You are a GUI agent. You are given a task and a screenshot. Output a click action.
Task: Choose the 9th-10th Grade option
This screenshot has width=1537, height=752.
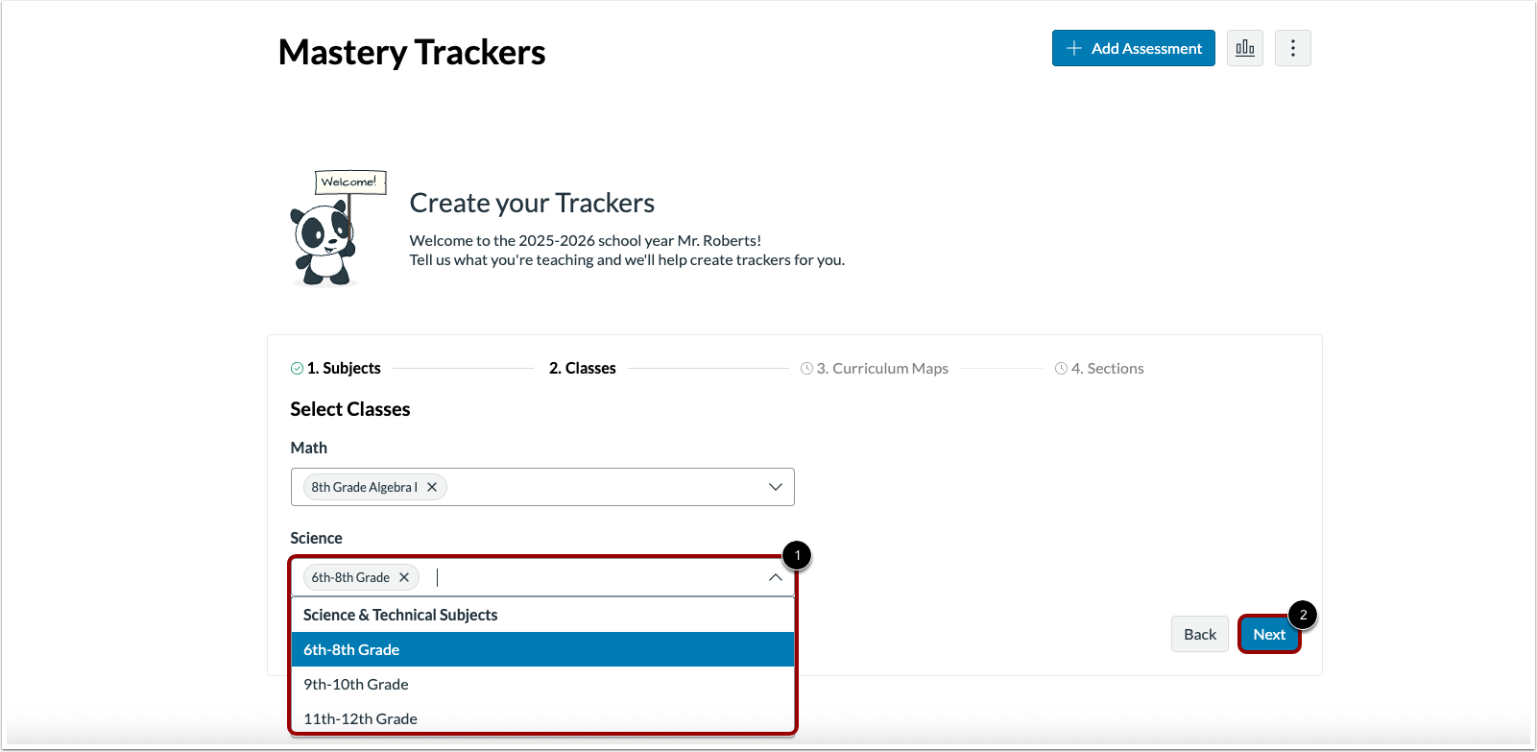[542, 684]
